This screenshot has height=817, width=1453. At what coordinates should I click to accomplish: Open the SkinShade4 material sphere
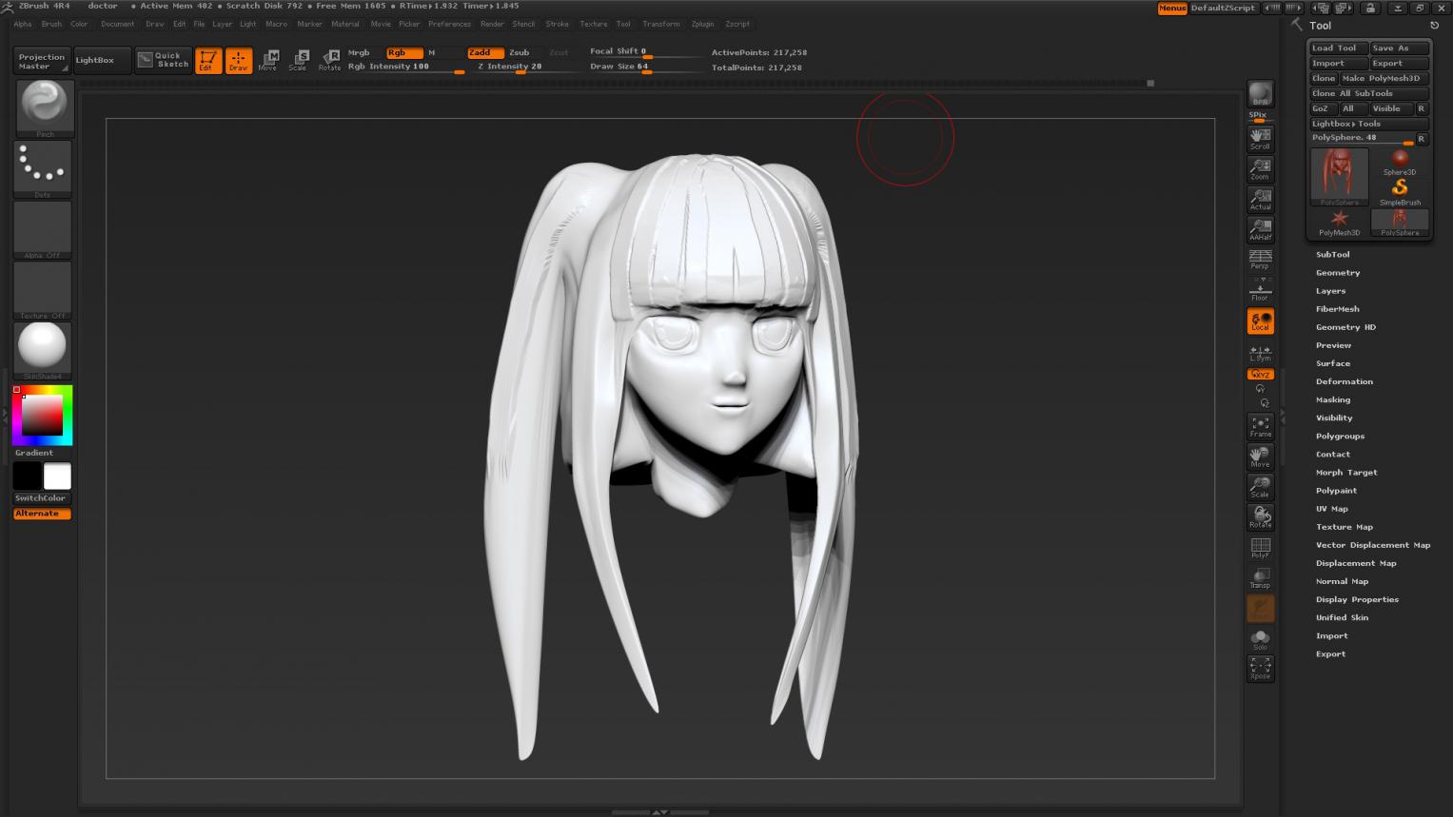tap(43, 348)
